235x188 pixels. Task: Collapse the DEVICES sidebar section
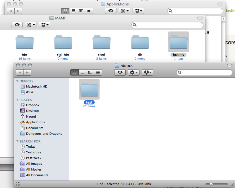coord(18,81)
